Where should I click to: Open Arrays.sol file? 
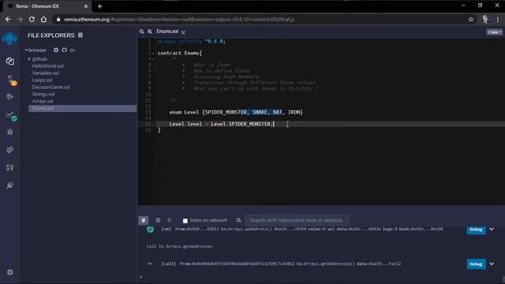pos(43,101)
